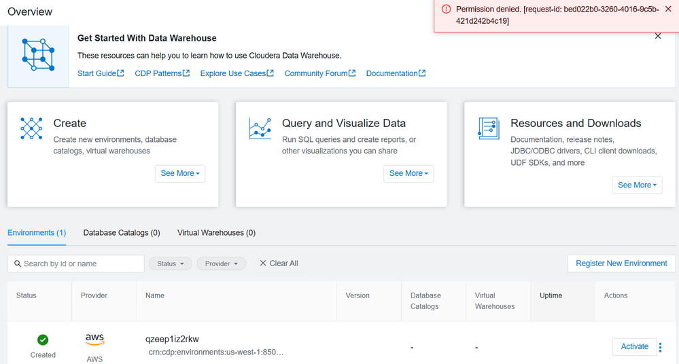Click the crn:cdp:environments identifier text

coord(215,352)
